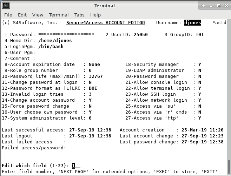Click the vertical scrollbar thumb
The image size is (231, 176).
click(x=229, y=167)
